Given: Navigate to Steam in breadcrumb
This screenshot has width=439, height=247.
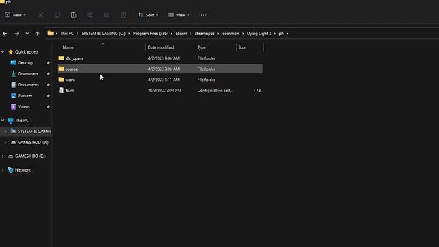Looking at the screenshot, I should click(181, 34).
